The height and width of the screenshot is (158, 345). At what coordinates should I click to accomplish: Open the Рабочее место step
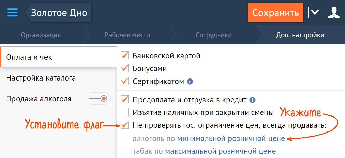[127, 35]
